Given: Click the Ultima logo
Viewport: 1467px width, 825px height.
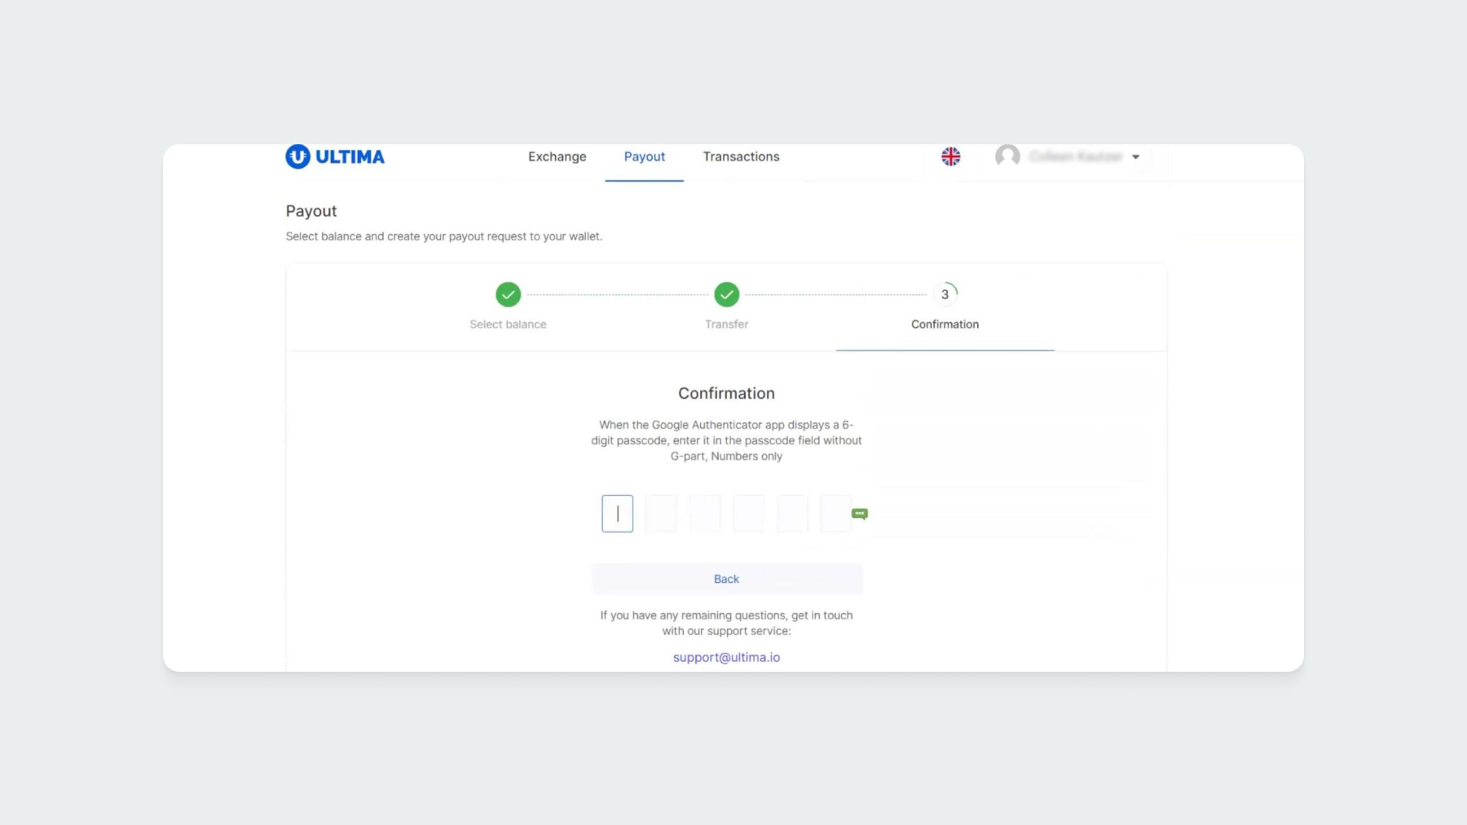Looking at the screenshot, I should [335, 157].
